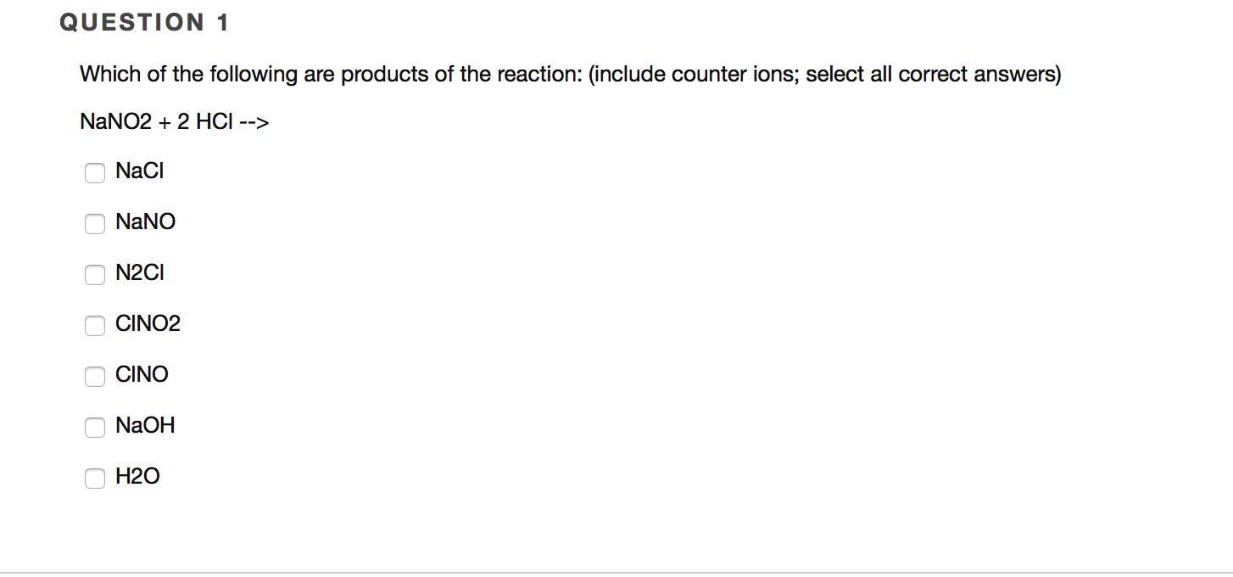Select the NaNO option label
The height and width of the screenshot is (577, 1233).
coord(145,221)
